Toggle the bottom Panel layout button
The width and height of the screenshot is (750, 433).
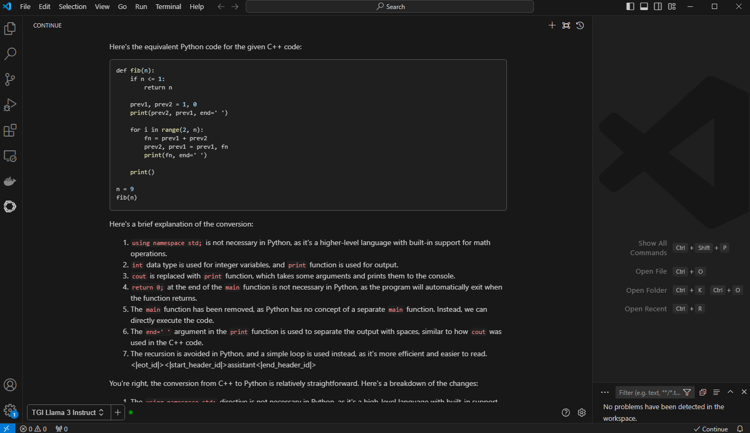(x=644, y=6)
